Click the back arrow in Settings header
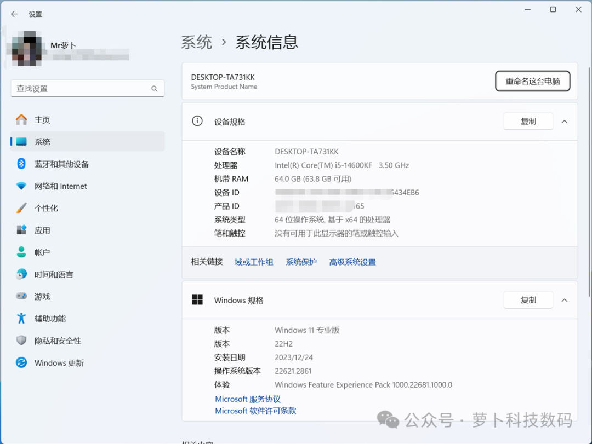 pyautogui.click(x=14, y=14)
